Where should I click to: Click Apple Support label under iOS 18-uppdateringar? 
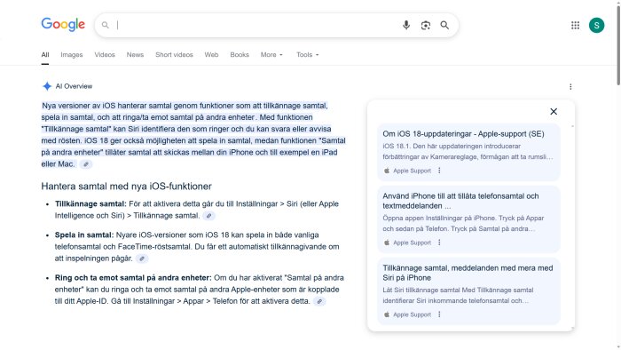[x=412, y=171]
